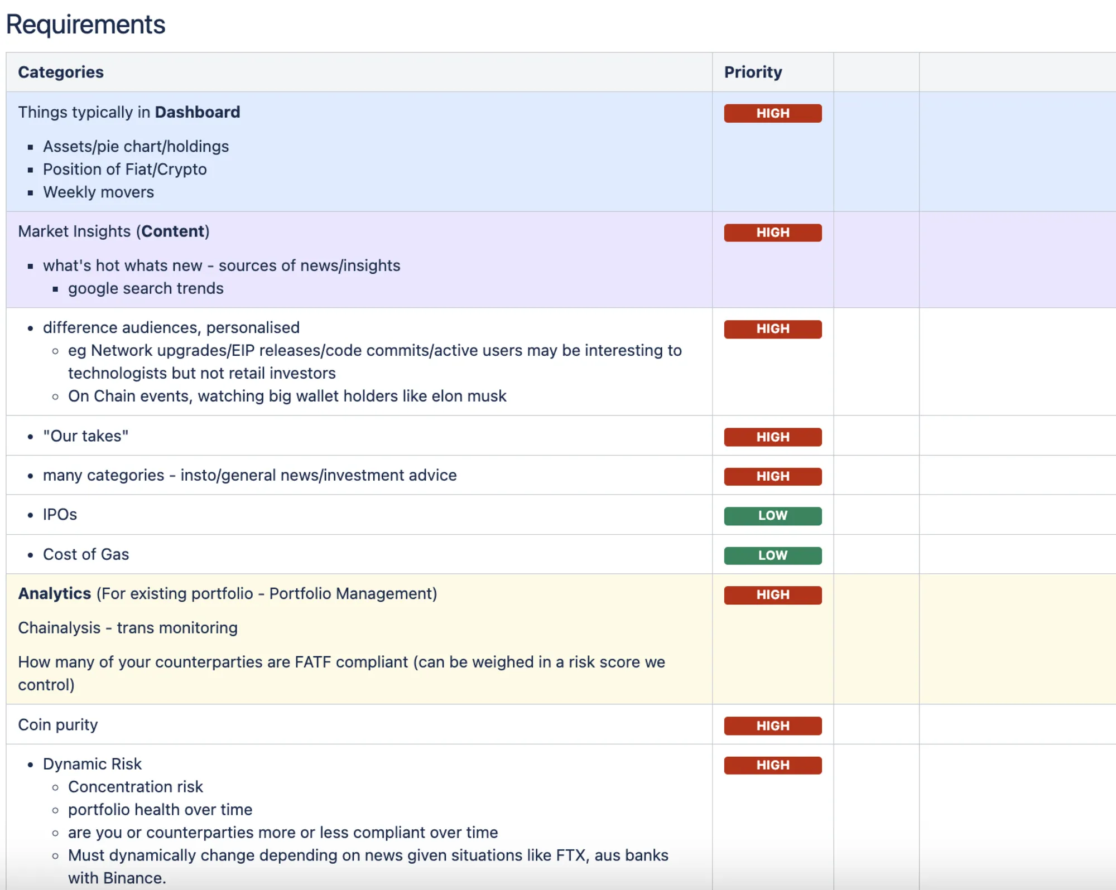Click the HIGH badge in the Dashboard row

(x=772, y=113)
